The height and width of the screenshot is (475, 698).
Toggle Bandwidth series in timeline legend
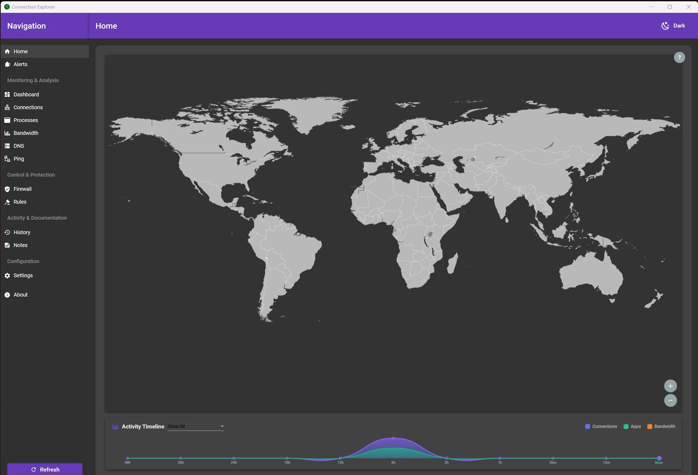(x=661, y=427)
